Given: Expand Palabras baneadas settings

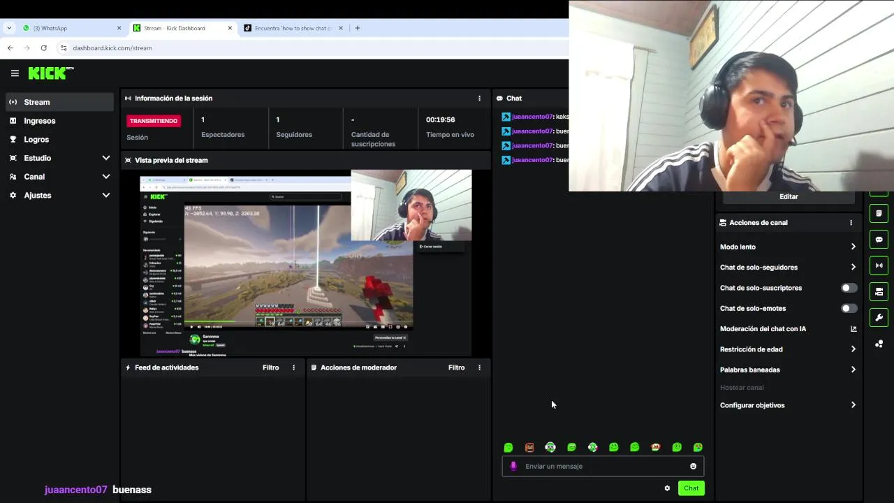Looking at the screenshot, I should point(788,370).
